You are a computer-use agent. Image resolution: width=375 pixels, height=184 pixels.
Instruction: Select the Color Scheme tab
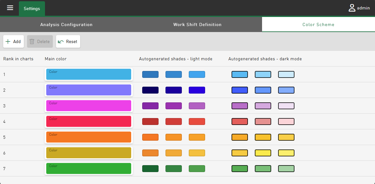318,24
